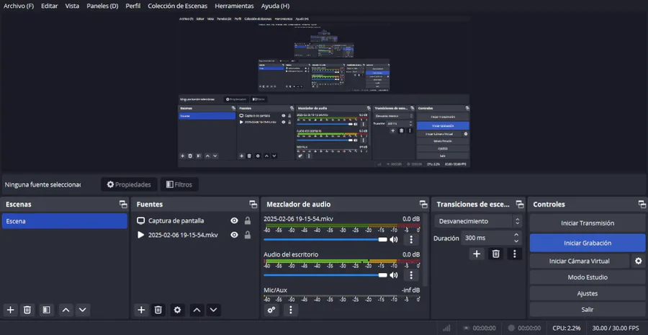The image size is (648, 335).
Task: Click the network signal status icon
Action: point(446,328)
